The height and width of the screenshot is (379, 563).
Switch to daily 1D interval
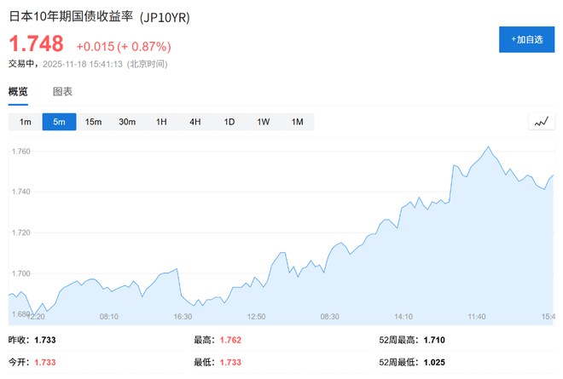[x=229, y=122]
